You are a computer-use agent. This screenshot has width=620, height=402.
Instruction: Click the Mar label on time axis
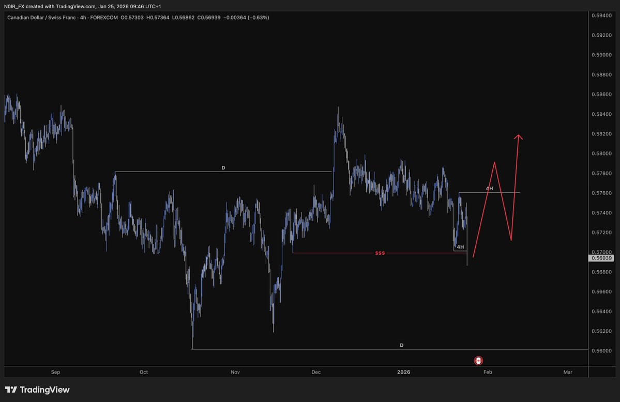(x=568, y=372)
